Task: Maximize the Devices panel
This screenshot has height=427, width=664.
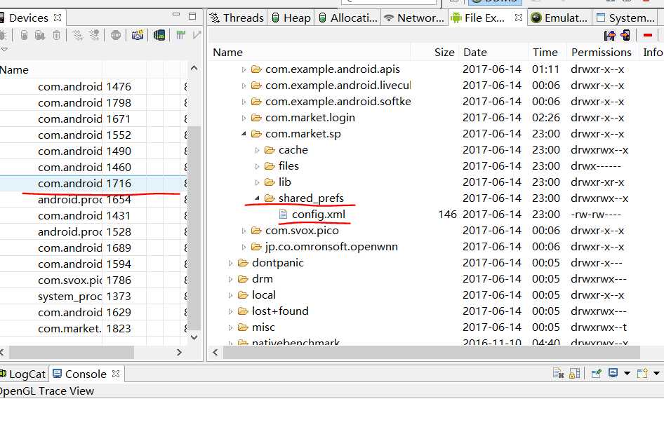Action: coord(192,17)
